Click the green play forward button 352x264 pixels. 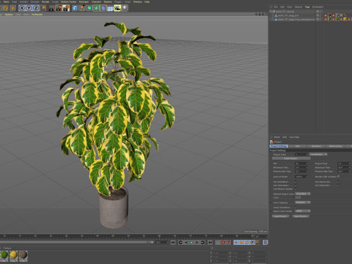(x=191, y=242)
